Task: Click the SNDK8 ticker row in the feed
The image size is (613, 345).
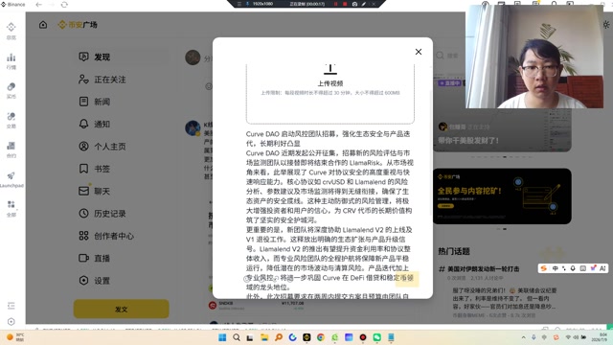Action: tap(257, 306)
